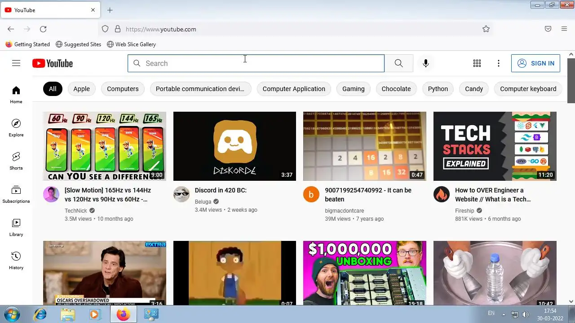Open Shorts in sidebar
The image size is (575, 323).
pos(16,161)
